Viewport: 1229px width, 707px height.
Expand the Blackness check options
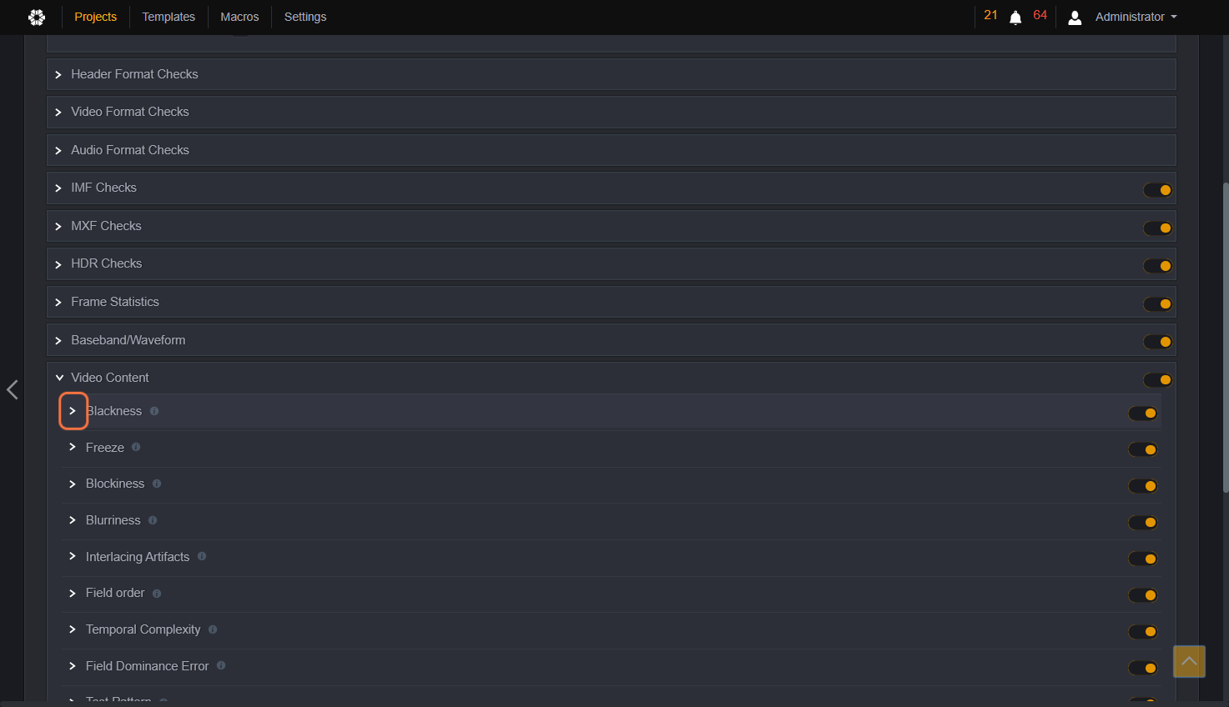click(73, 411)
